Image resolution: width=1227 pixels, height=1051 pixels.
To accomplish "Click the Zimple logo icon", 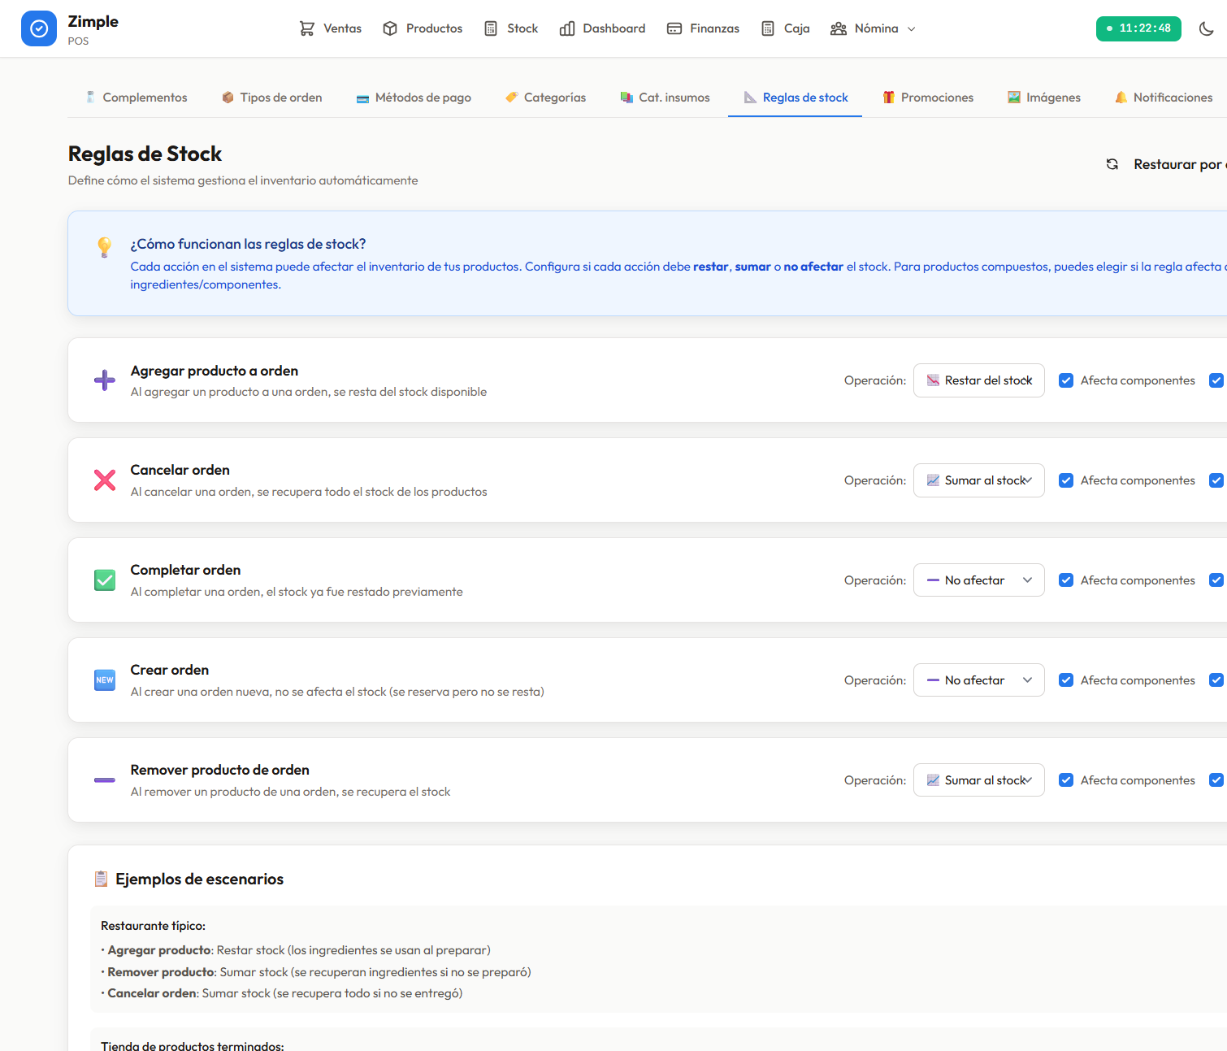I will [39, 28].
